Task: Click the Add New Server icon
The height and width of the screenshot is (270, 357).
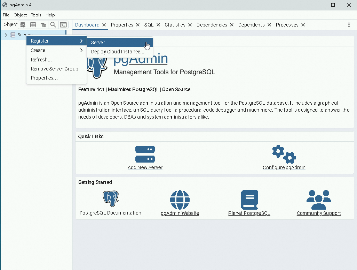Action: [145, 154]
